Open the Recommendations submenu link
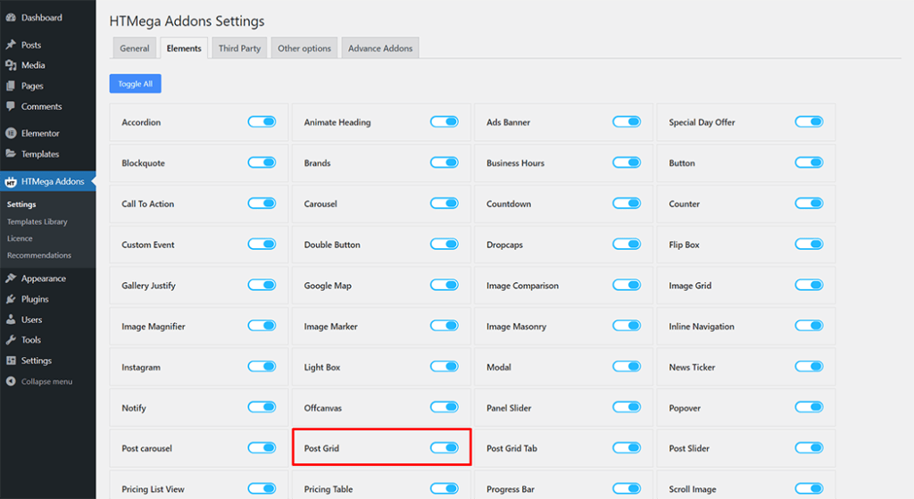 tap(39, 255)
